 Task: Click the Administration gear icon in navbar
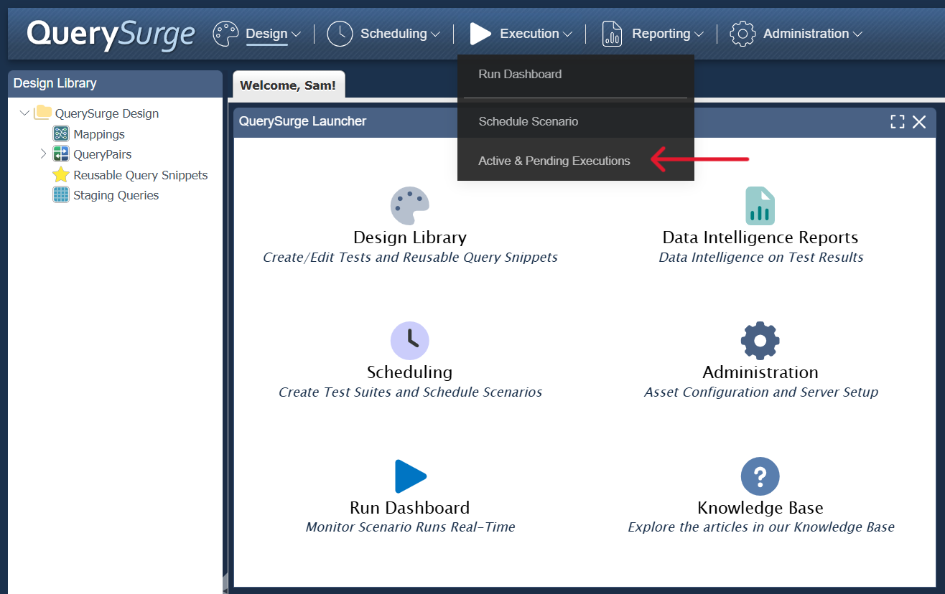click(742, 34)
